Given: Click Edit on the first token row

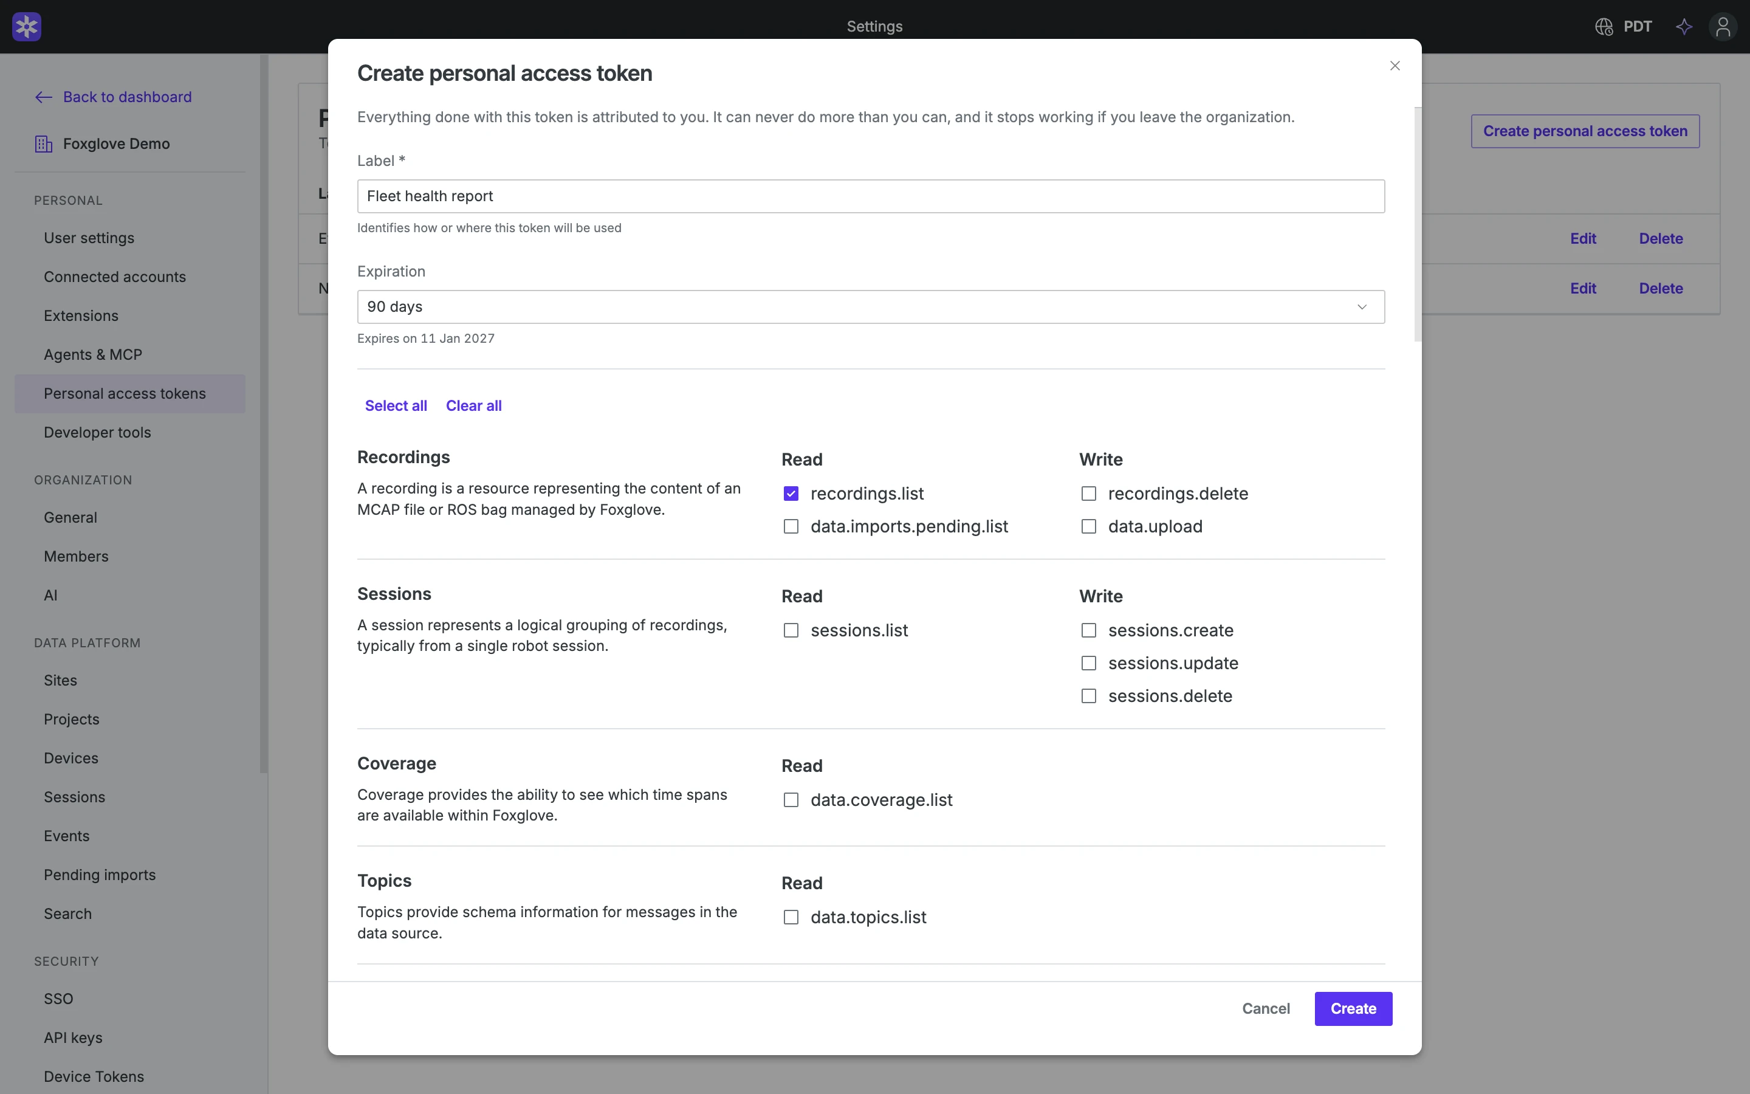Looking at the screenshot, I should pyautogui.click(x=1583, y=239).
